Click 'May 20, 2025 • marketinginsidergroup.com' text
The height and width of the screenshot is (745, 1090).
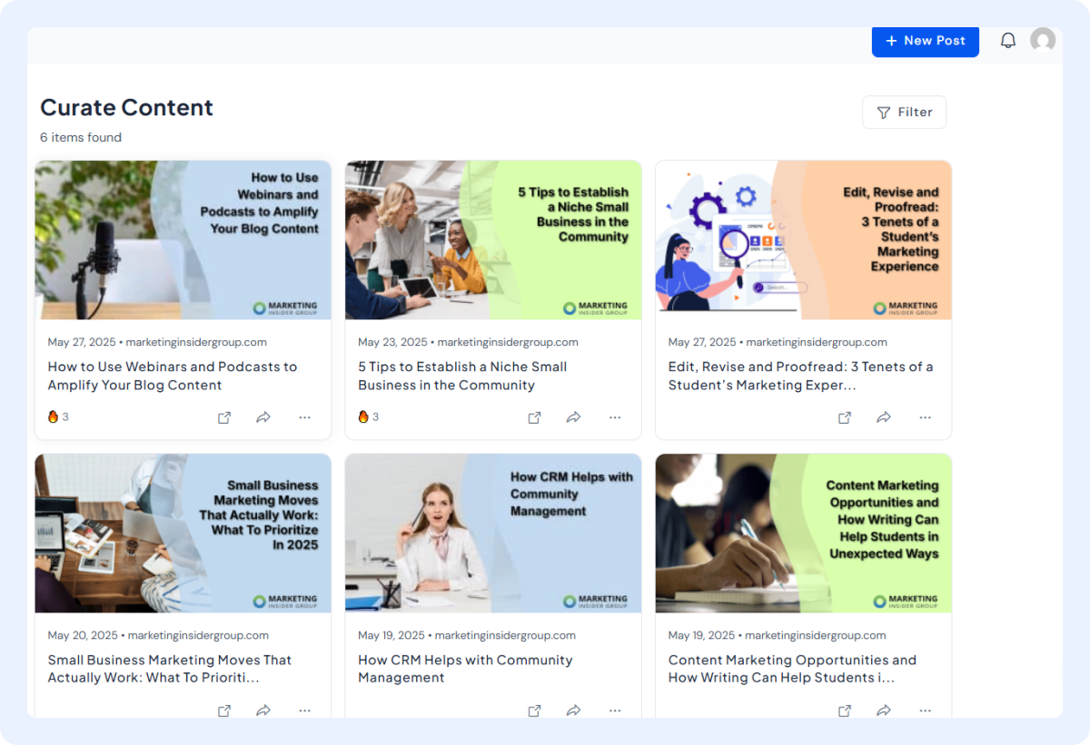click(x=158, y=635)
